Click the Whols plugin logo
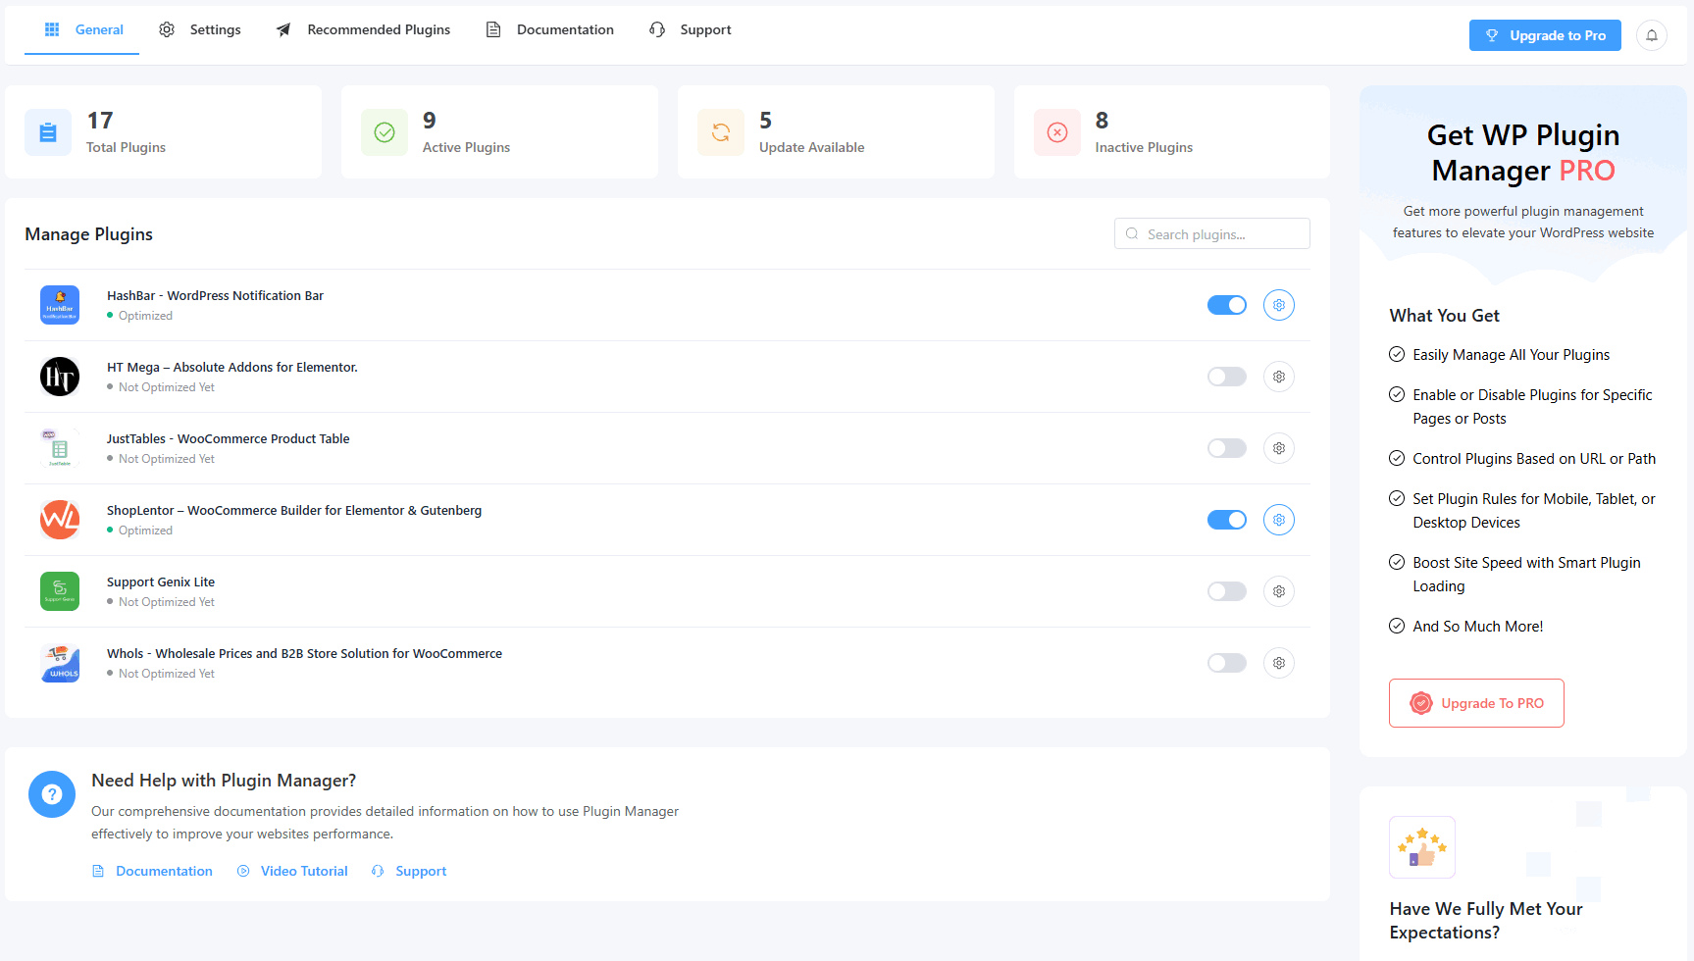The width and height of the screenshot is (1694, 961). coord(60,663)
